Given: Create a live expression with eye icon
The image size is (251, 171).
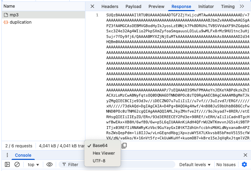Looking at the screenshot, I should click(x=50, y=164).
